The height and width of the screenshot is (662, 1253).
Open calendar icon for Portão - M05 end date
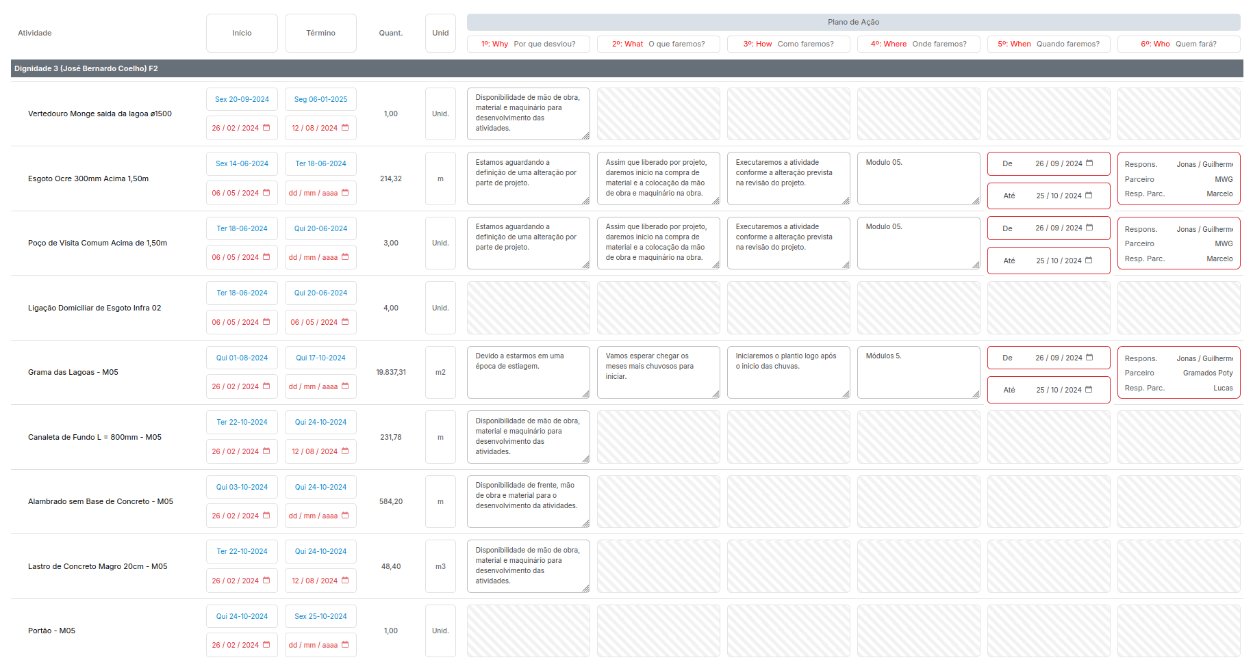345,645
